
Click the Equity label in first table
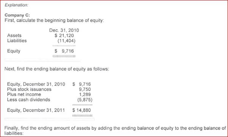click(14, 51)
